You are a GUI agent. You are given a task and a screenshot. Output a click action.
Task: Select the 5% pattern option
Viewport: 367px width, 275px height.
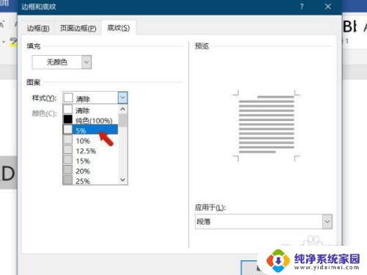pyautogui.click(x=90, y=130)
